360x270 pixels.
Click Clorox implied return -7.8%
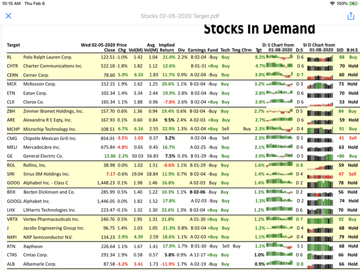pyautogui.click(x=169, y=102)
